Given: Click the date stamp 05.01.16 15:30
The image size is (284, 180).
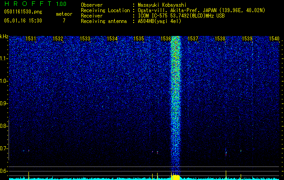Looking at the screenshot, I should (x=23, y=21).
